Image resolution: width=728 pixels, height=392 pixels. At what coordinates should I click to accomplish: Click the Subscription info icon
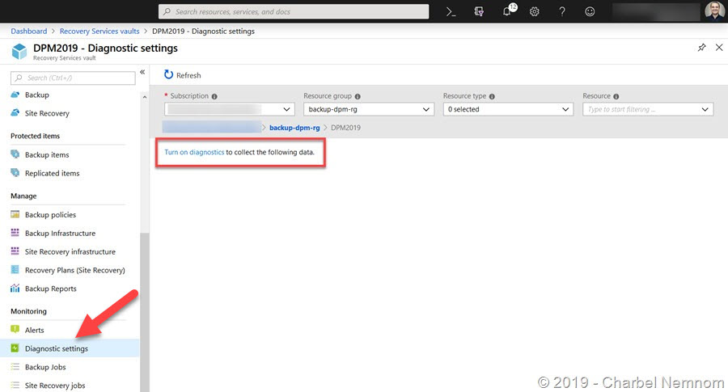click(x=214, y=96)
